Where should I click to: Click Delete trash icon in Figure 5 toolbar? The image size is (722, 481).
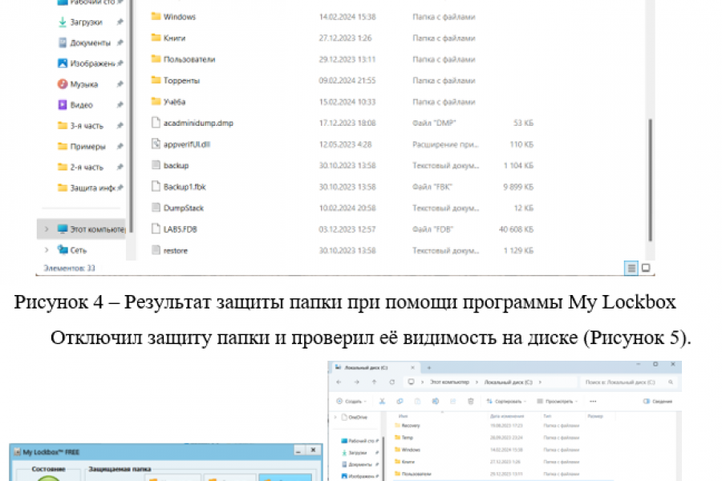point(471,402)
